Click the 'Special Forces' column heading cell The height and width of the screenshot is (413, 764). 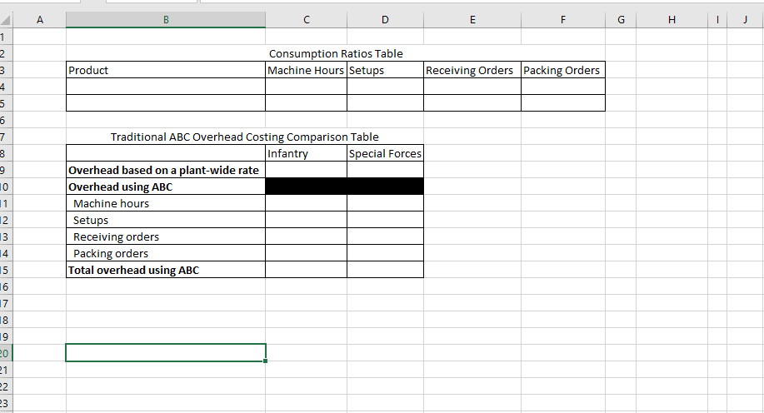(385, 153)
